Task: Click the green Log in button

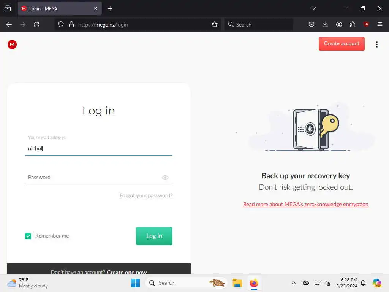Action: (x=154, y=236)
